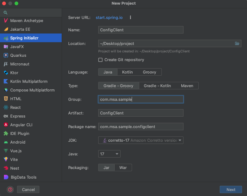Click the React atom icon
The width and height of the screenshot is (247, 196).
click(x=6, y=107)
